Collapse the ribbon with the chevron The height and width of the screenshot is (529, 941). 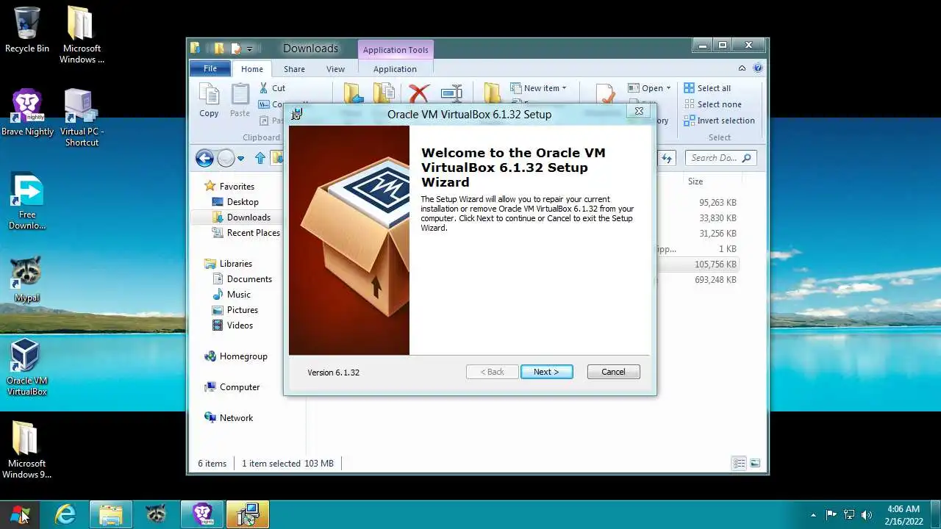743,68
